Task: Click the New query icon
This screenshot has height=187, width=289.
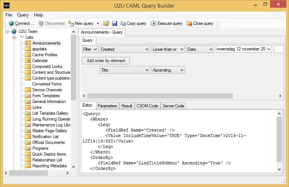Action: [71, 23]
